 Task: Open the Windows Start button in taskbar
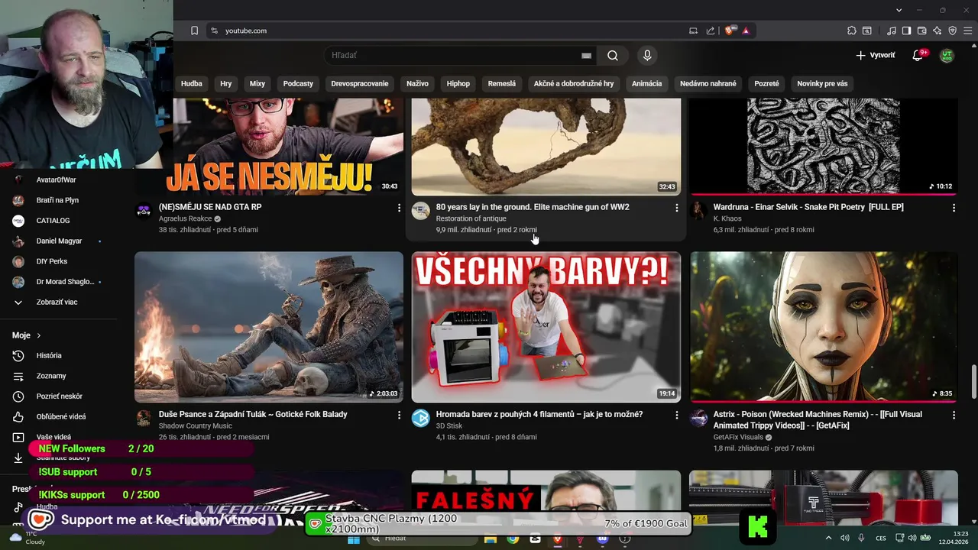pyautogui.click(x=353, y=539)
